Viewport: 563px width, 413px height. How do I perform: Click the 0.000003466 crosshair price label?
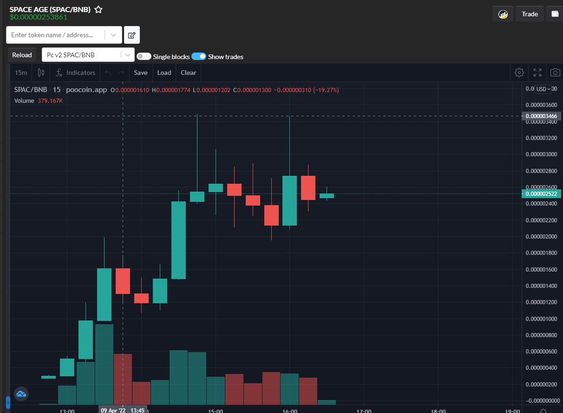pyautogui.click(x=541, y=116)
